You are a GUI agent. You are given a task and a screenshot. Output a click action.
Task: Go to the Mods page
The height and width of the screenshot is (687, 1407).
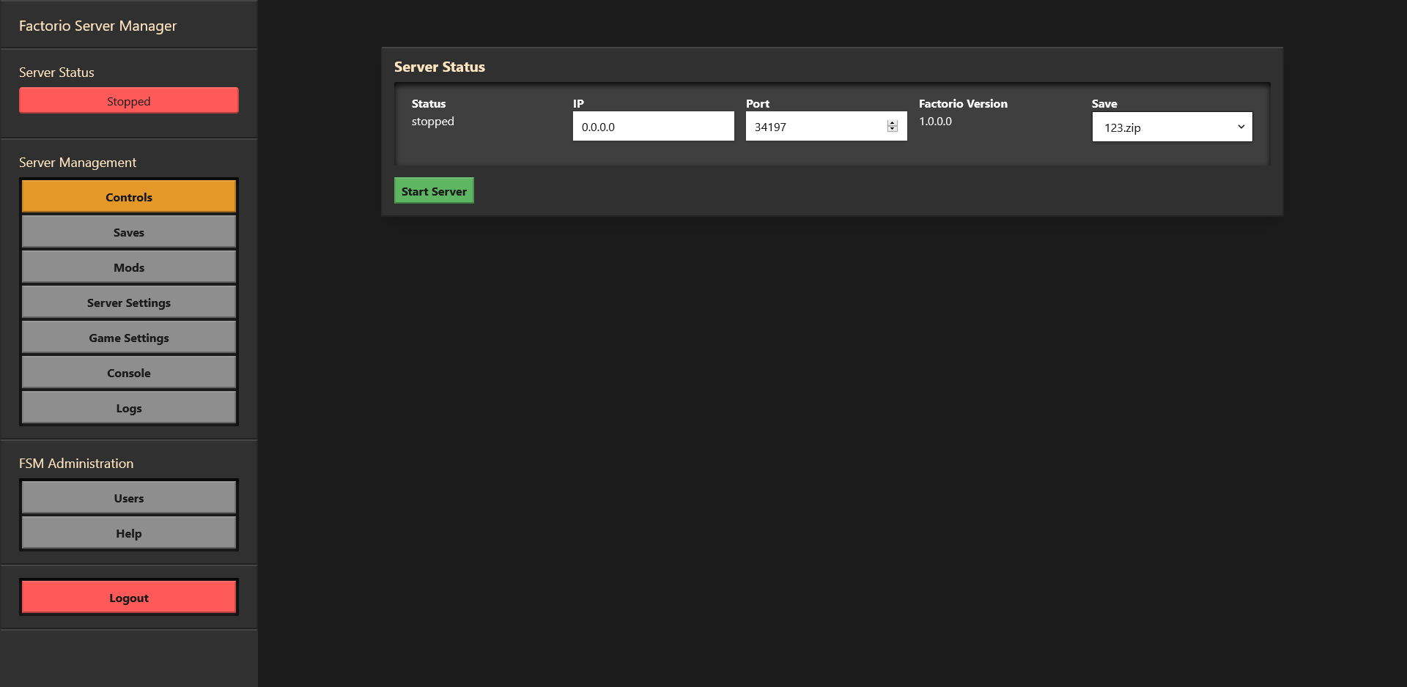(x=129, y=267)
